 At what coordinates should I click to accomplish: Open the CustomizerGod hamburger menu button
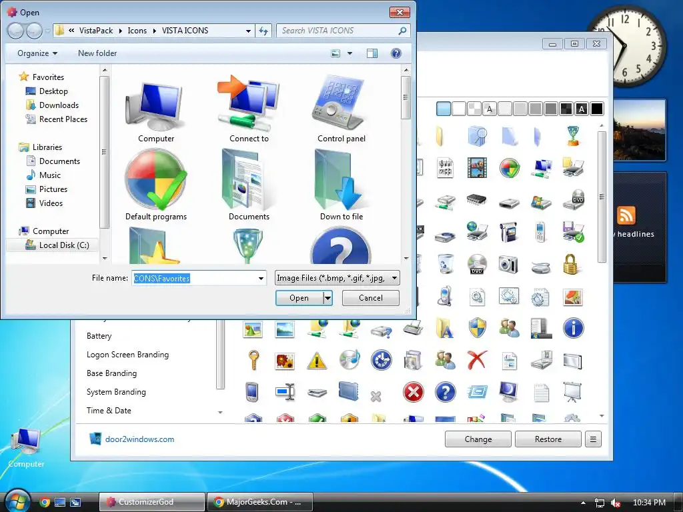593,439
